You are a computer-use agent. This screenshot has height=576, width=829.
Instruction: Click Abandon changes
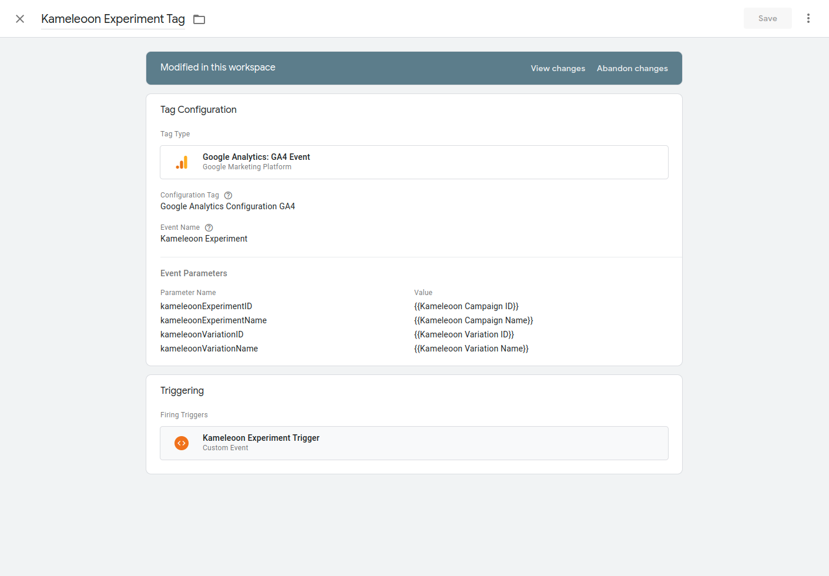632,68
